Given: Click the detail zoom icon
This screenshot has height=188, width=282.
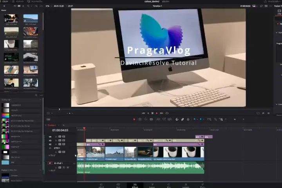Looking at the screenshot, I should point(215,119).
